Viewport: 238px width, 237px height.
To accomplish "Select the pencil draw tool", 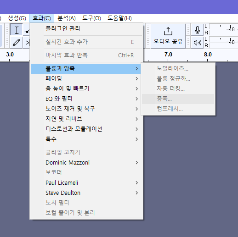I will 17,43.
